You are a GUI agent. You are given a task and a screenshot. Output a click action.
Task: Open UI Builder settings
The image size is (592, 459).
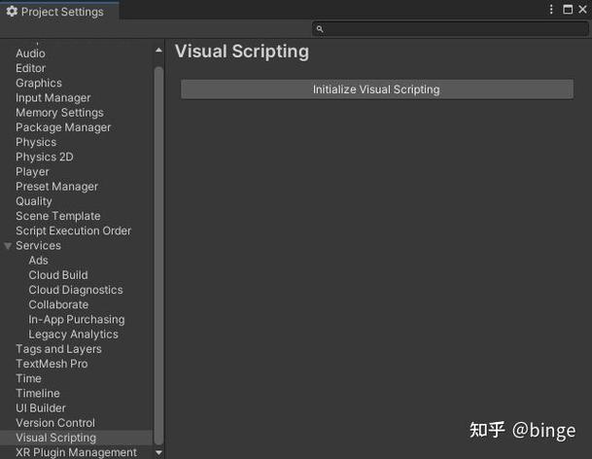(41, 408)
